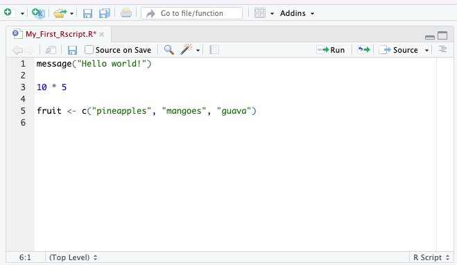Screen dimensions: 457x265
Task: Expand the (Top Level) scope menu
Action: 73,257
